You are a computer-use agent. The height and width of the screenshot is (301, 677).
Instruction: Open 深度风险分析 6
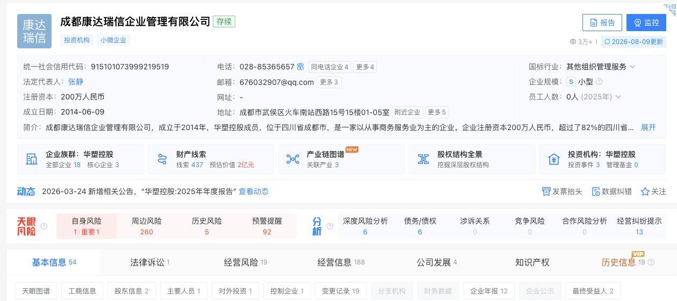pyautogui.click(x=365, y=226)
